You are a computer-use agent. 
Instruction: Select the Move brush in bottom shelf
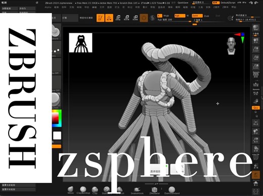pyautogui.click(x=70, y=190)
